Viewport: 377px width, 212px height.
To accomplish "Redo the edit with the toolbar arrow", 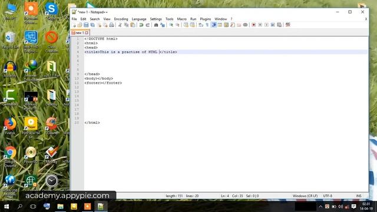I will [148, 25].
